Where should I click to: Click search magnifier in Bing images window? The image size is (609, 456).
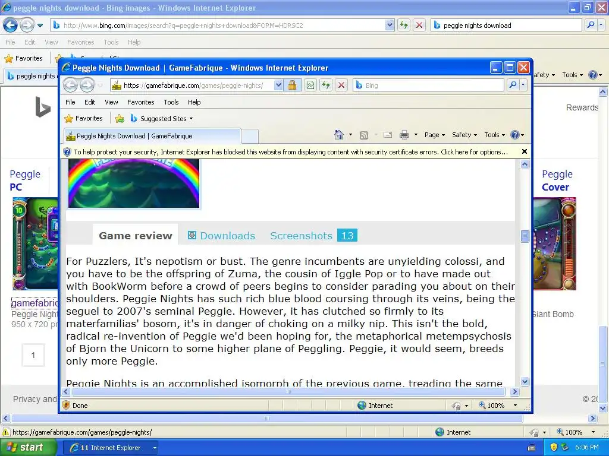591,25
